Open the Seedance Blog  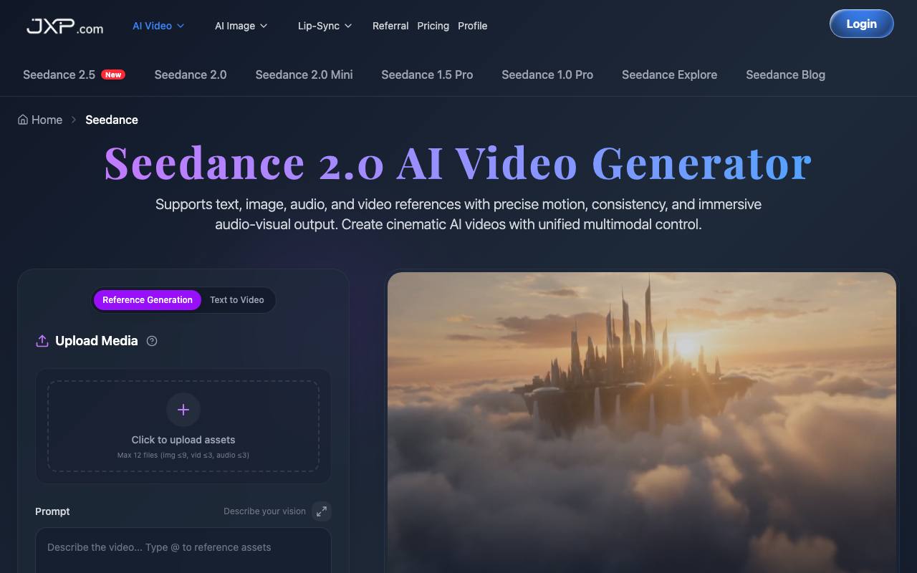785,74
